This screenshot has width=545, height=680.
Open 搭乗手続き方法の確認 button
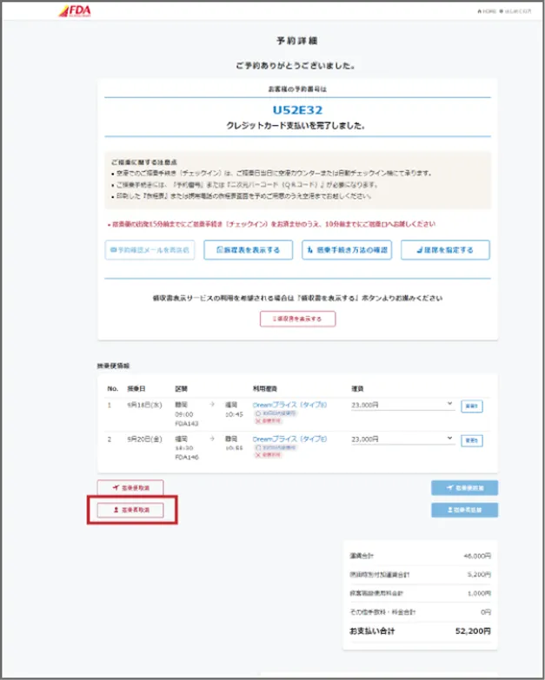point(347,250)
